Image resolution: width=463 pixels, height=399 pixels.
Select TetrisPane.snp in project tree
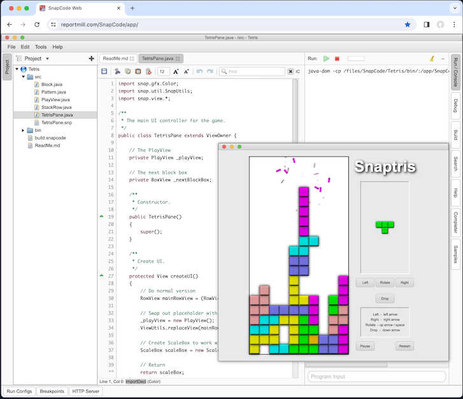(57, 122)
